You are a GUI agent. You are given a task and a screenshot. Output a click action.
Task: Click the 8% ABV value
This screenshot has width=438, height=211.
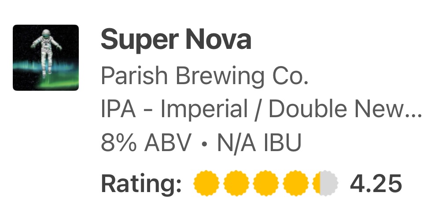[147, 143]
